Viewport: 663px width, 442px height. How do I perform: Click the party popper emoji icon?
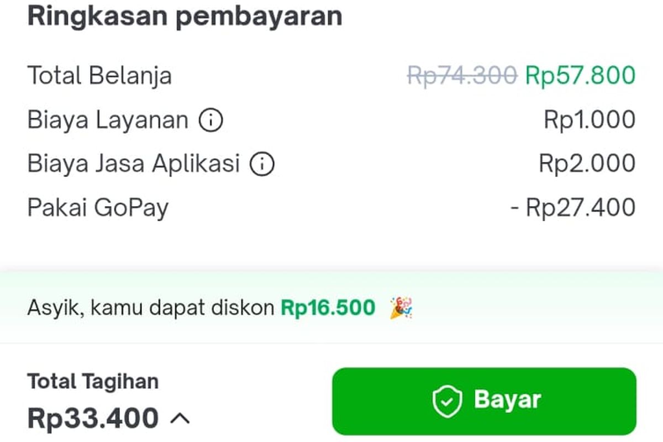pos(401,308)
